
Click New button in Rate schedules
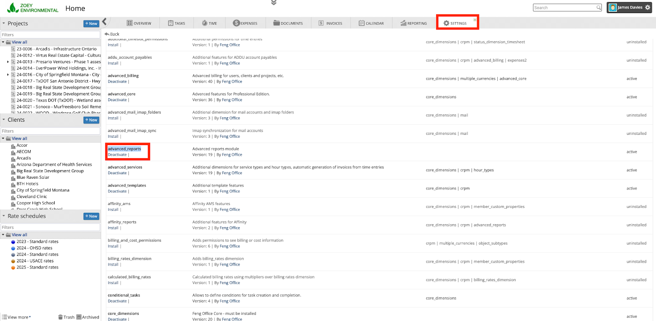91,216
